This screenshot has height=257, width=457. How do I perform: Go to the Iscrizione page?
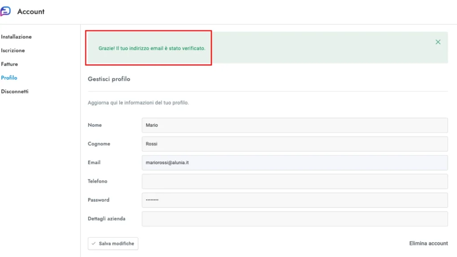click(x=13, y=50)
